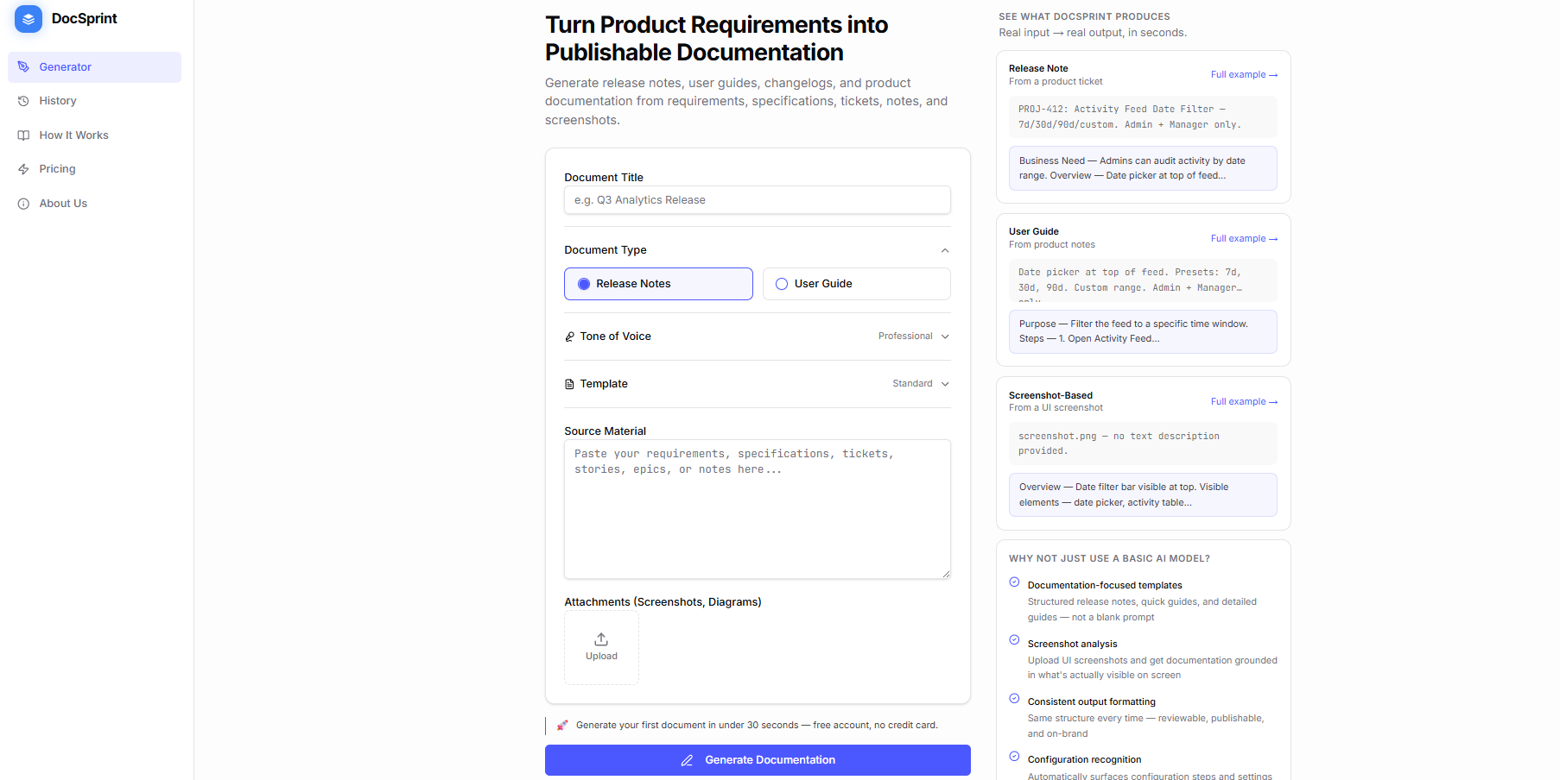The height and width of the screenshot is (780, 1560).
Task: Click the Business Need output preview
Action: pyautogui.click(x=1143, y=168)
